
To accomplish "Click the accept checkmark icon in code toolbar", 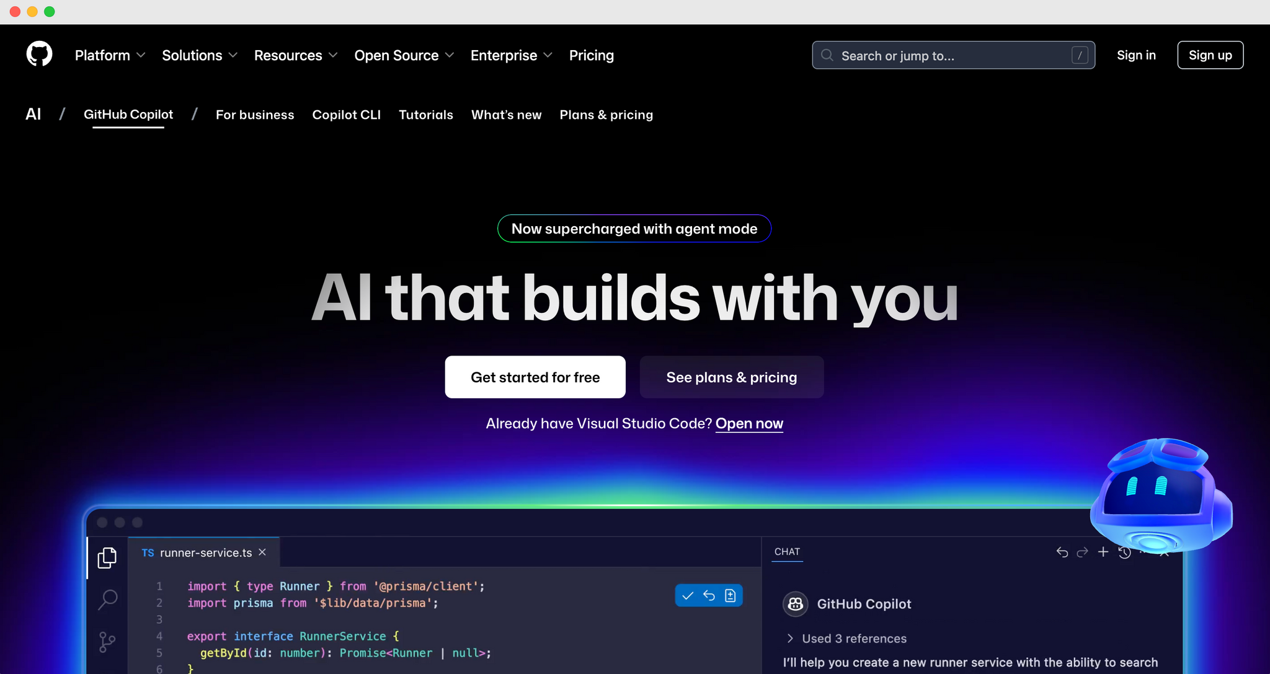I will pyautogui.click(x=687, y=596).
